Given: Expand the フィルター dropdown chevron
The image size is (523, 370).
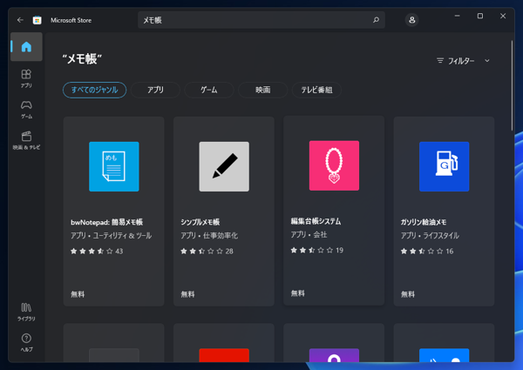Looking at the screenshot, I should click(x=487, y=61).
